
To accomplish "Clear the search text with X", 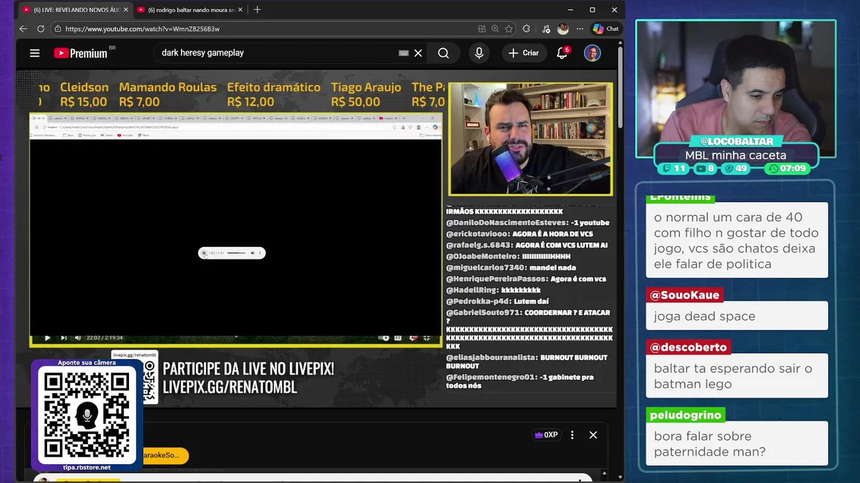I will 418,53.
